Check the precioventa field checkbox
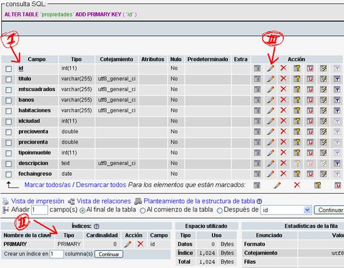The image size is (344, 268). [8, 132]
